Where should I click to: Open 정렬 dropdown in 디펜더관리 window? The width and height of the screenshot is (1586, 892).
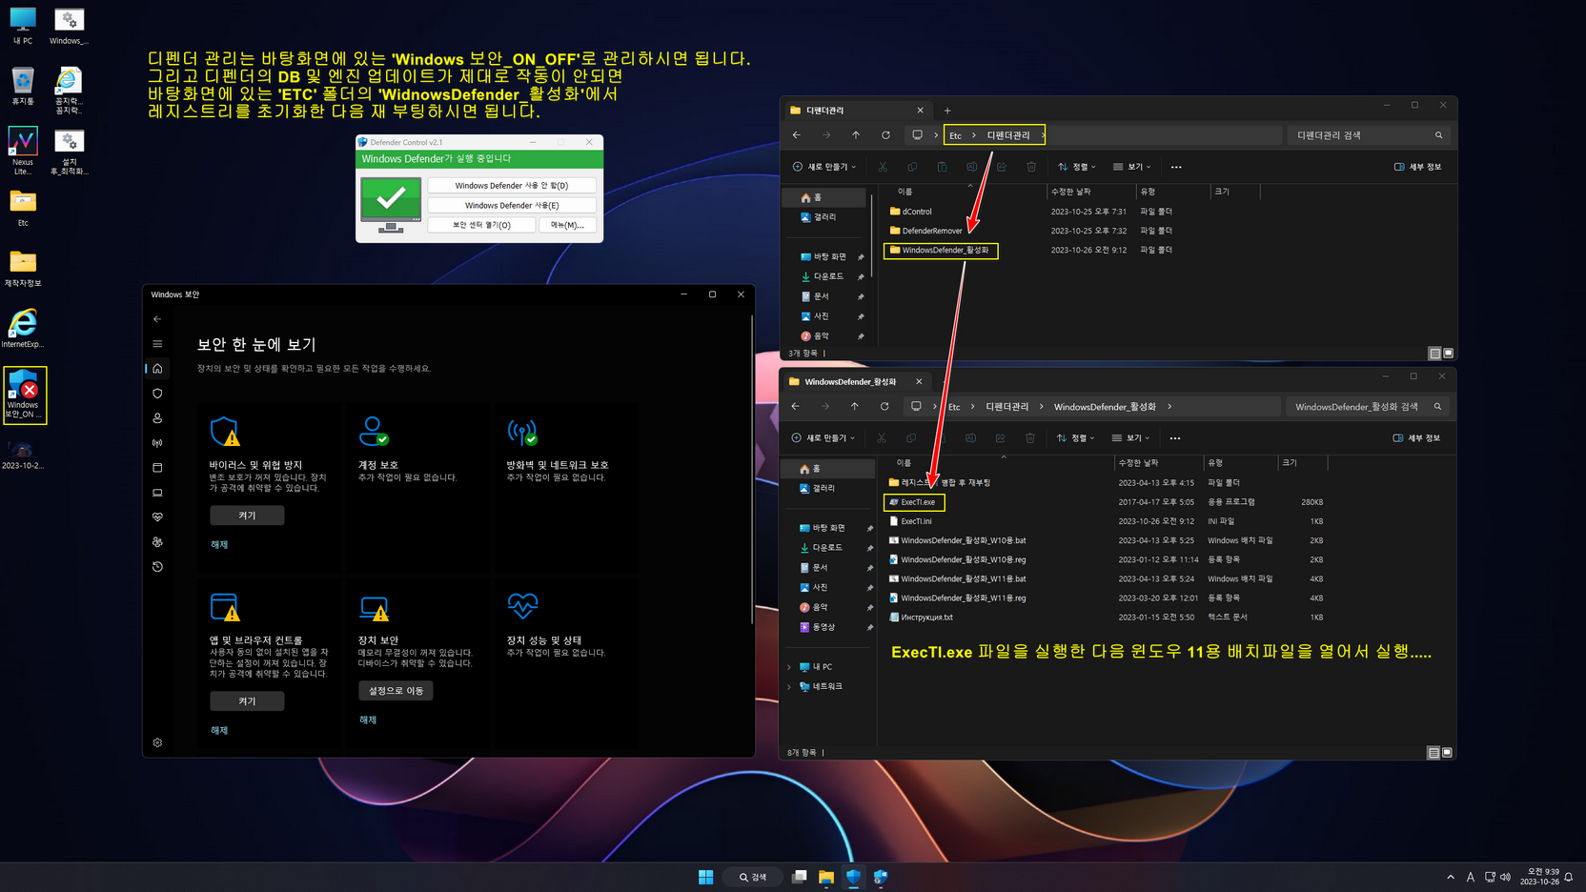1077,167
